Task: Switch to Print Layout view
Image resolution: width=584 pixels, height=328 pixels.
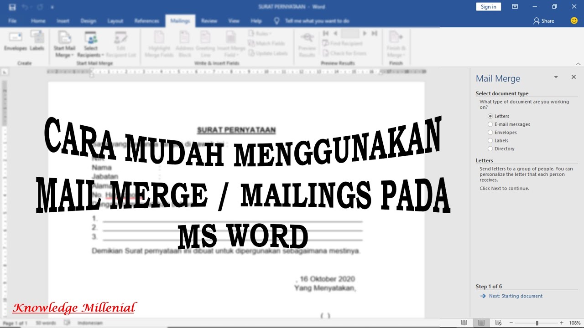Action: tap(481, 323)
